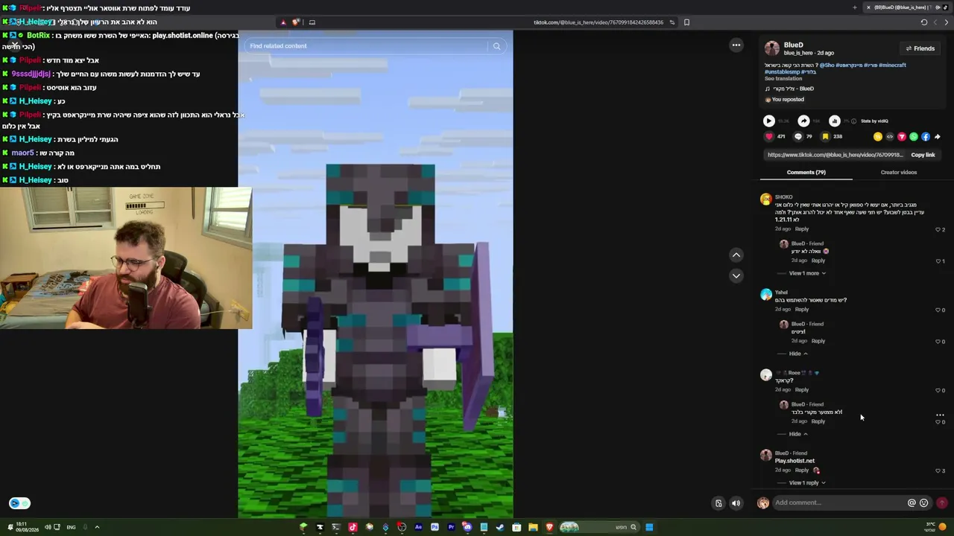
Task: Like the Play.shotist.net comment
Action: [938, 471]
